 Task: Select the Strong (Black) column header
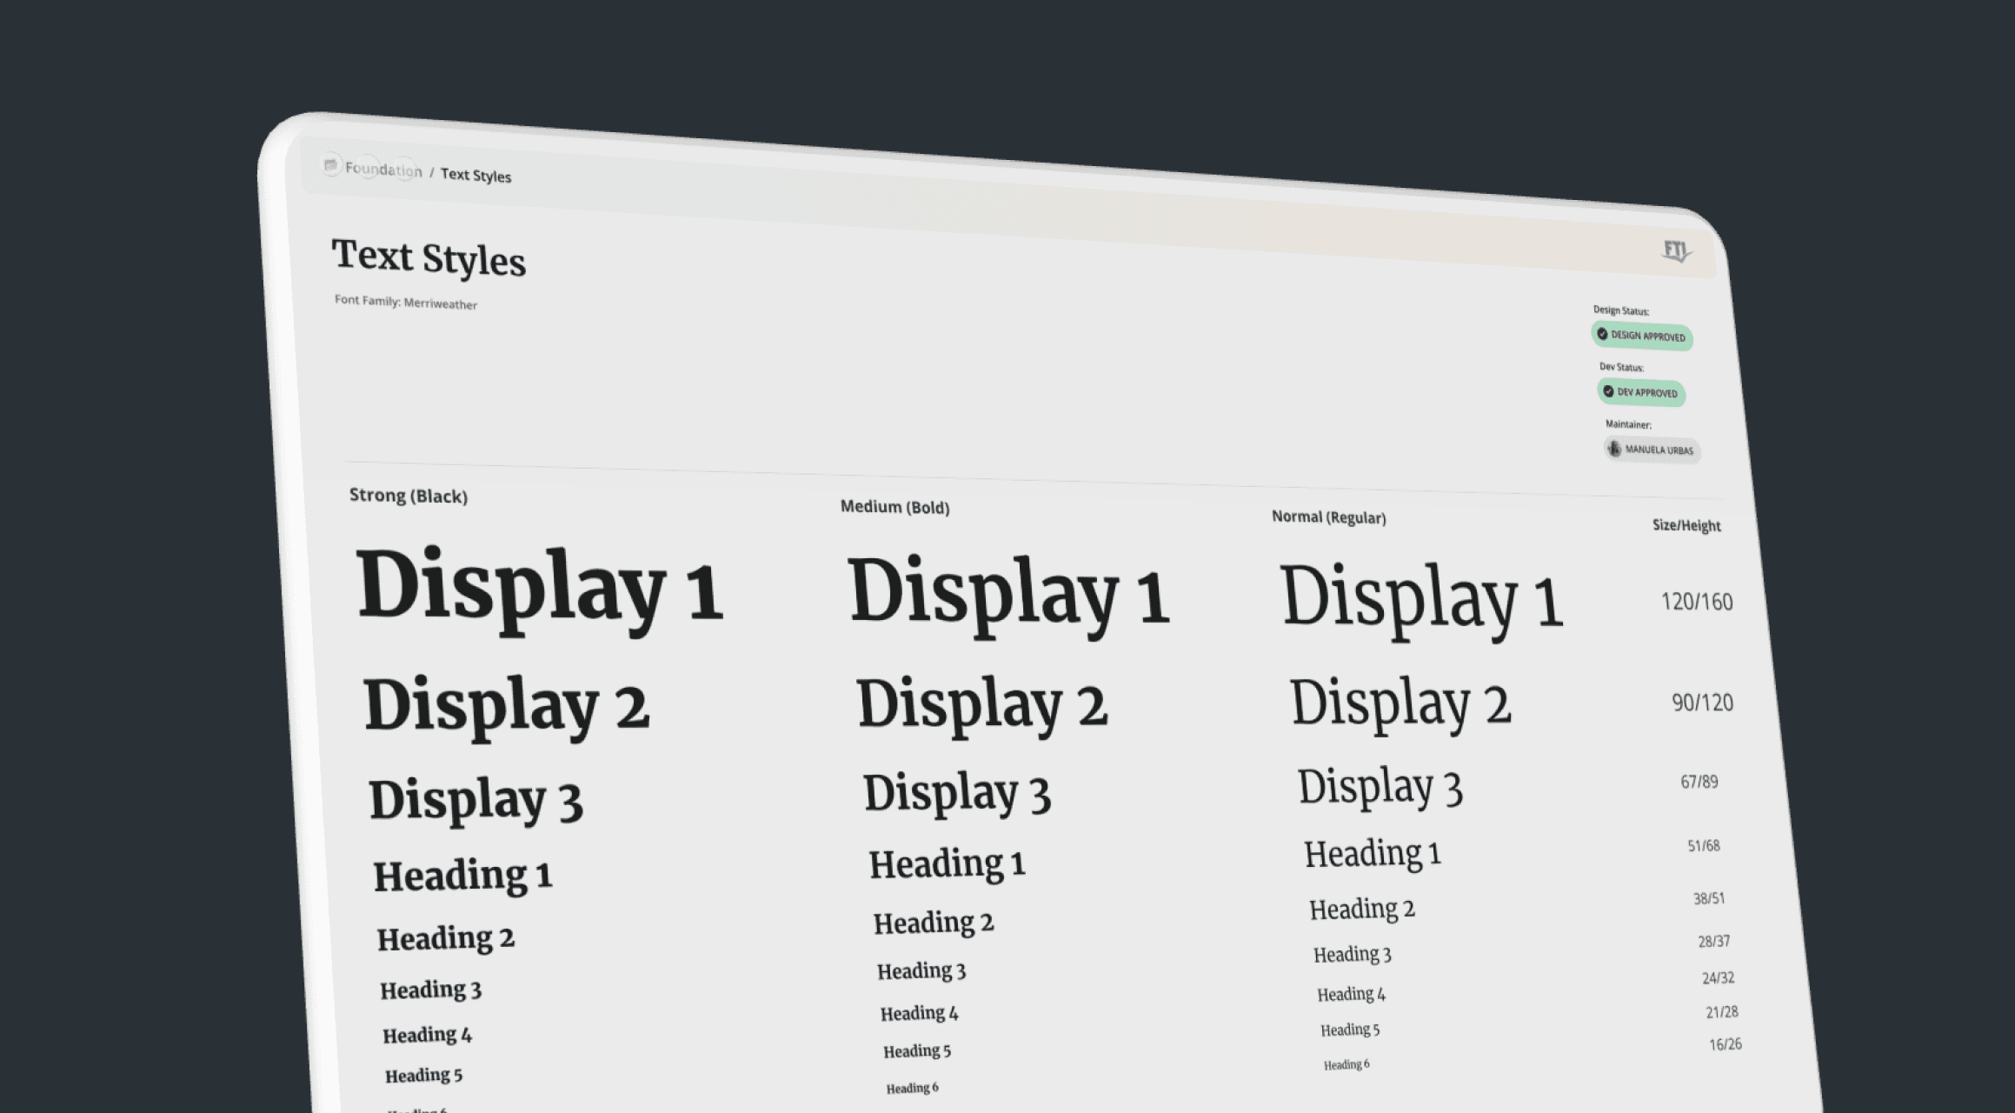408,496
